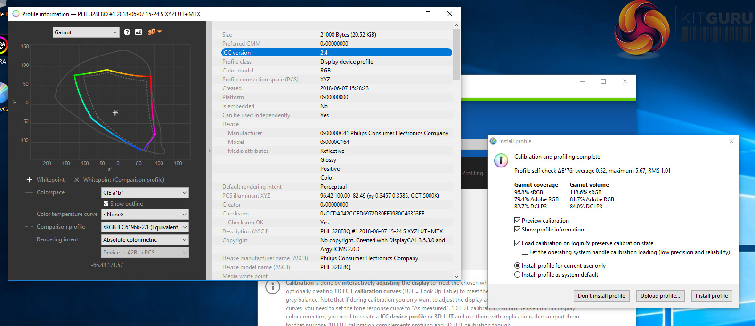Viewport: 755px width, 326px height.
Task: Open the Rendering intent Absolute colorimetric dropdown
Action: (x=145, y=240)
